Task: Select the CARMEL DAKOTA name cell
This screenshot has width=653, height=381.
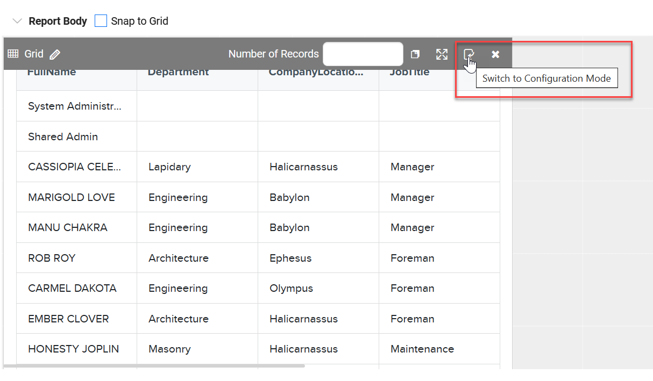Action: pos(76,288)
